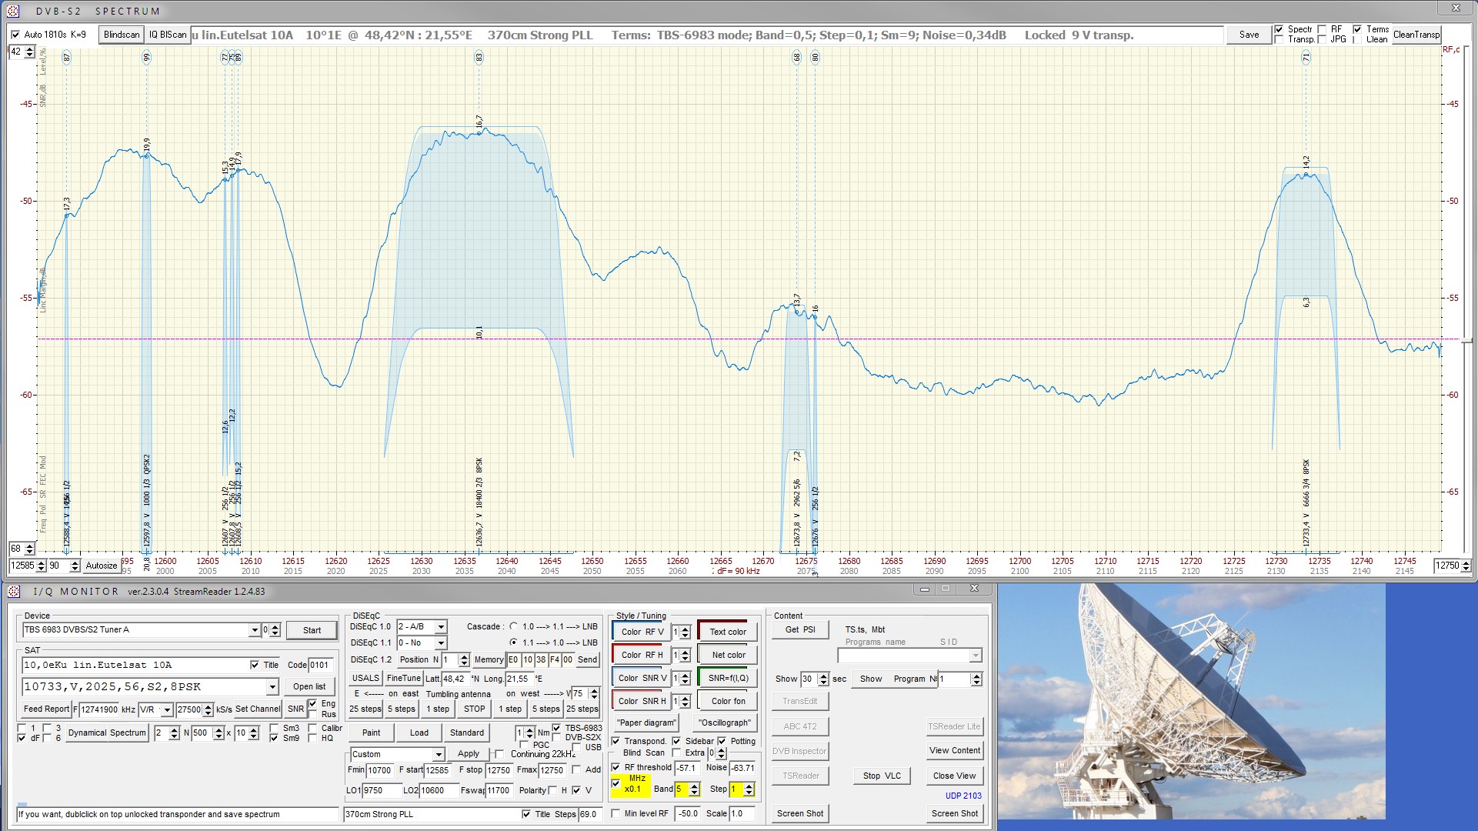Click the UDP 2103 link text
Image resolution: width=1478 pixels, height=831 pixels.
point(963,796)
